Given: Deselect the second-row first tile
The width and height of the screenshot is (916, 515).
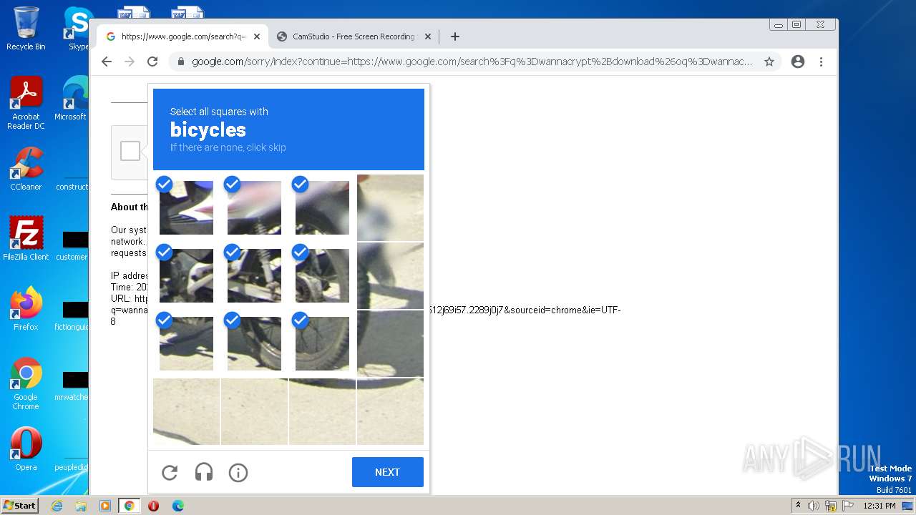Looking at the screenshot, I should coord(186,275).
